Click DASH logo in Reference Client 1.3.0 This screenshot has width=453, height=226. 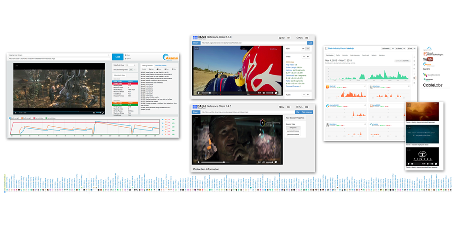199,37
